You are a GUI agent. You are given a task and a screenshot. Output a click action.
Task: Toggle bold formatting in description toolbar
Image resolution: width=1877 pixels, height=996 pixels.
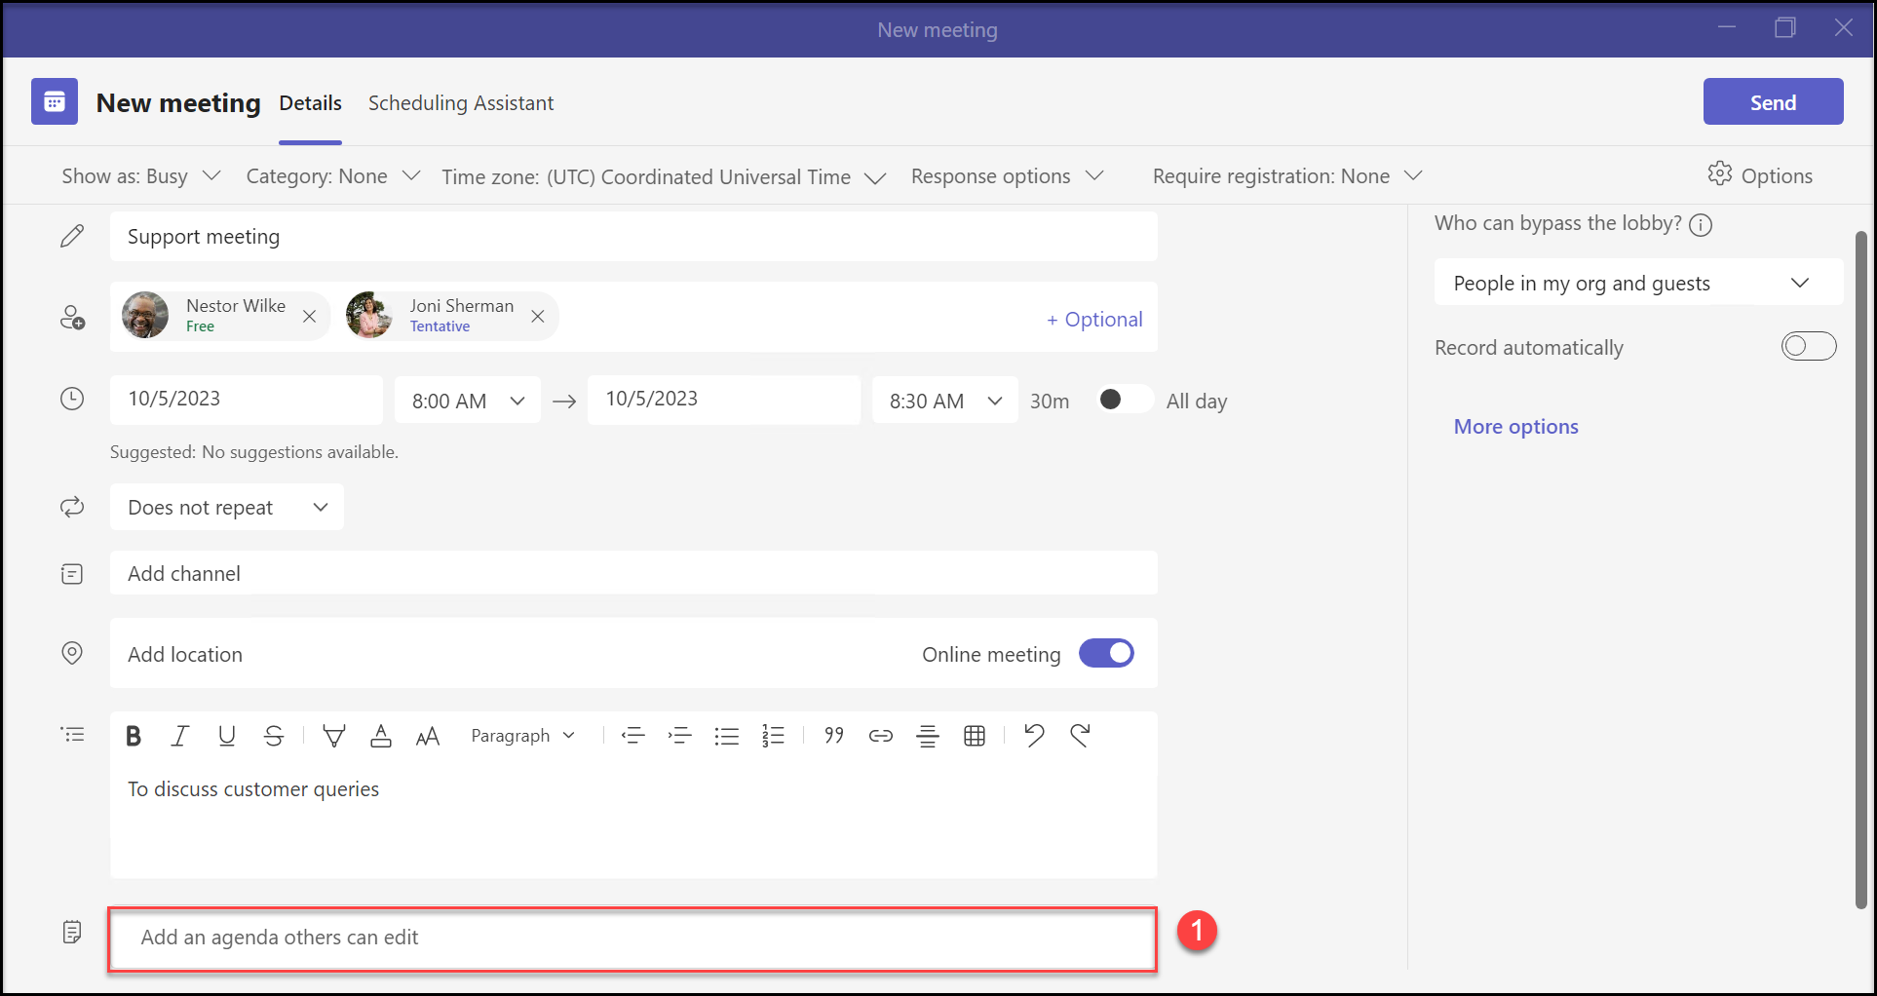134,736
